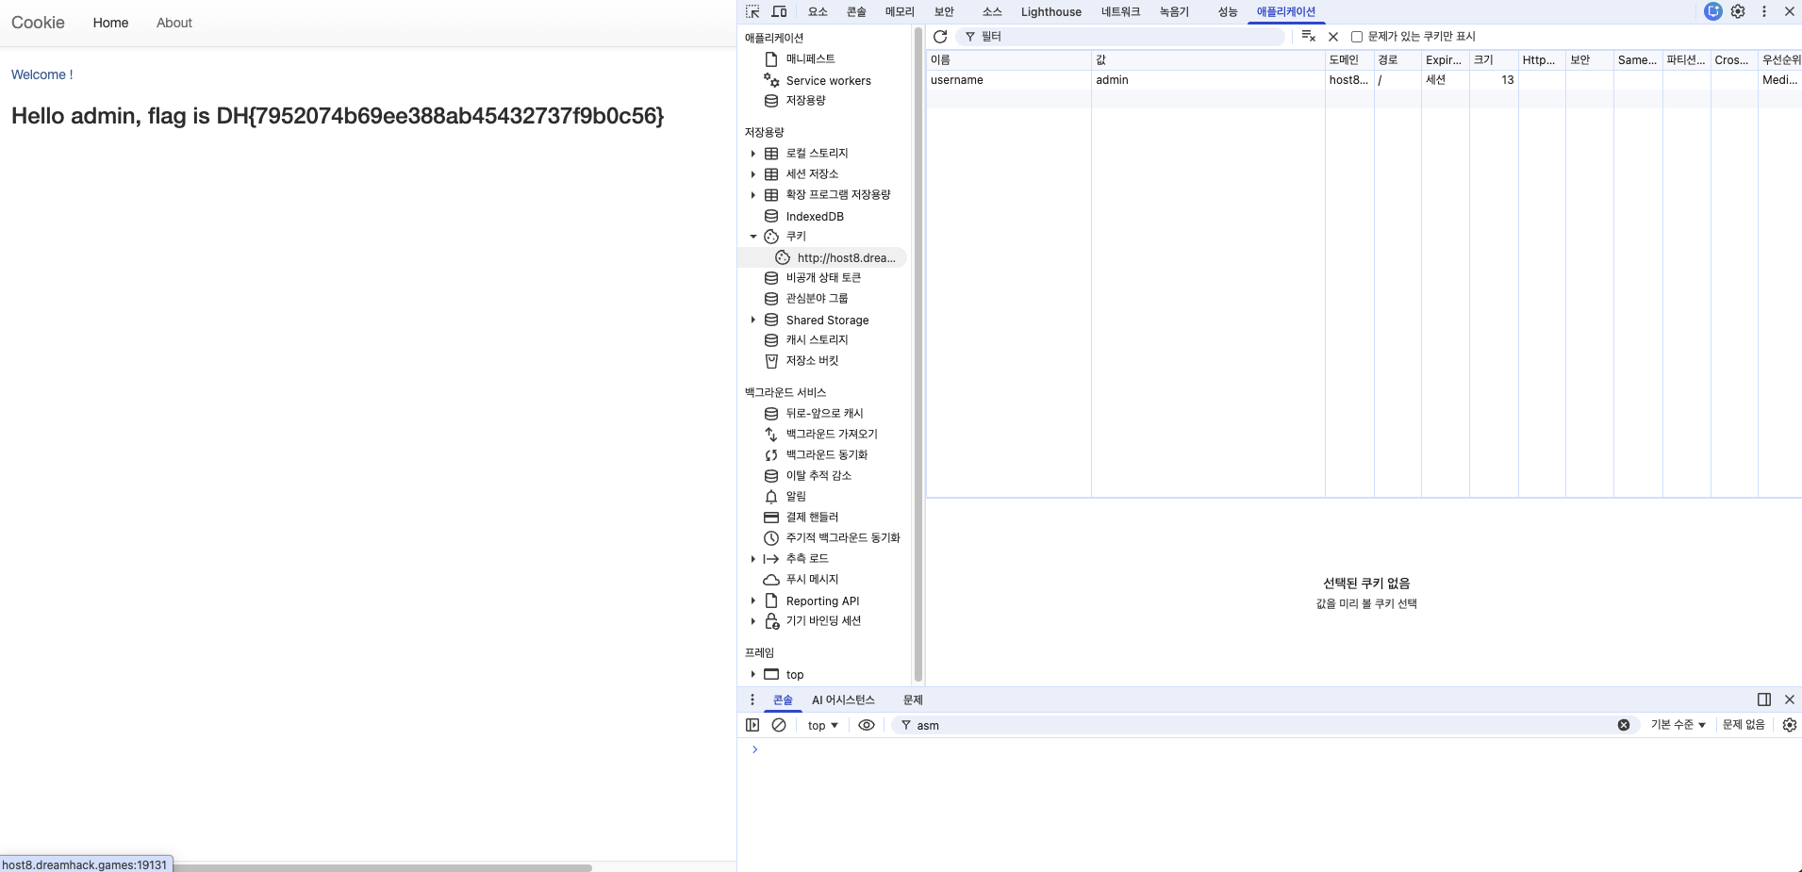
Task: Expand the Shared Storage node
Action: click(x=753, y=320)
